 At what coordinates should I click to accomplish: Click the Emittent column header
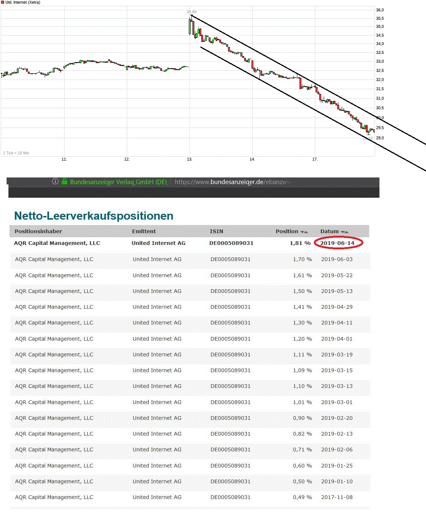(x=144, y=231)
